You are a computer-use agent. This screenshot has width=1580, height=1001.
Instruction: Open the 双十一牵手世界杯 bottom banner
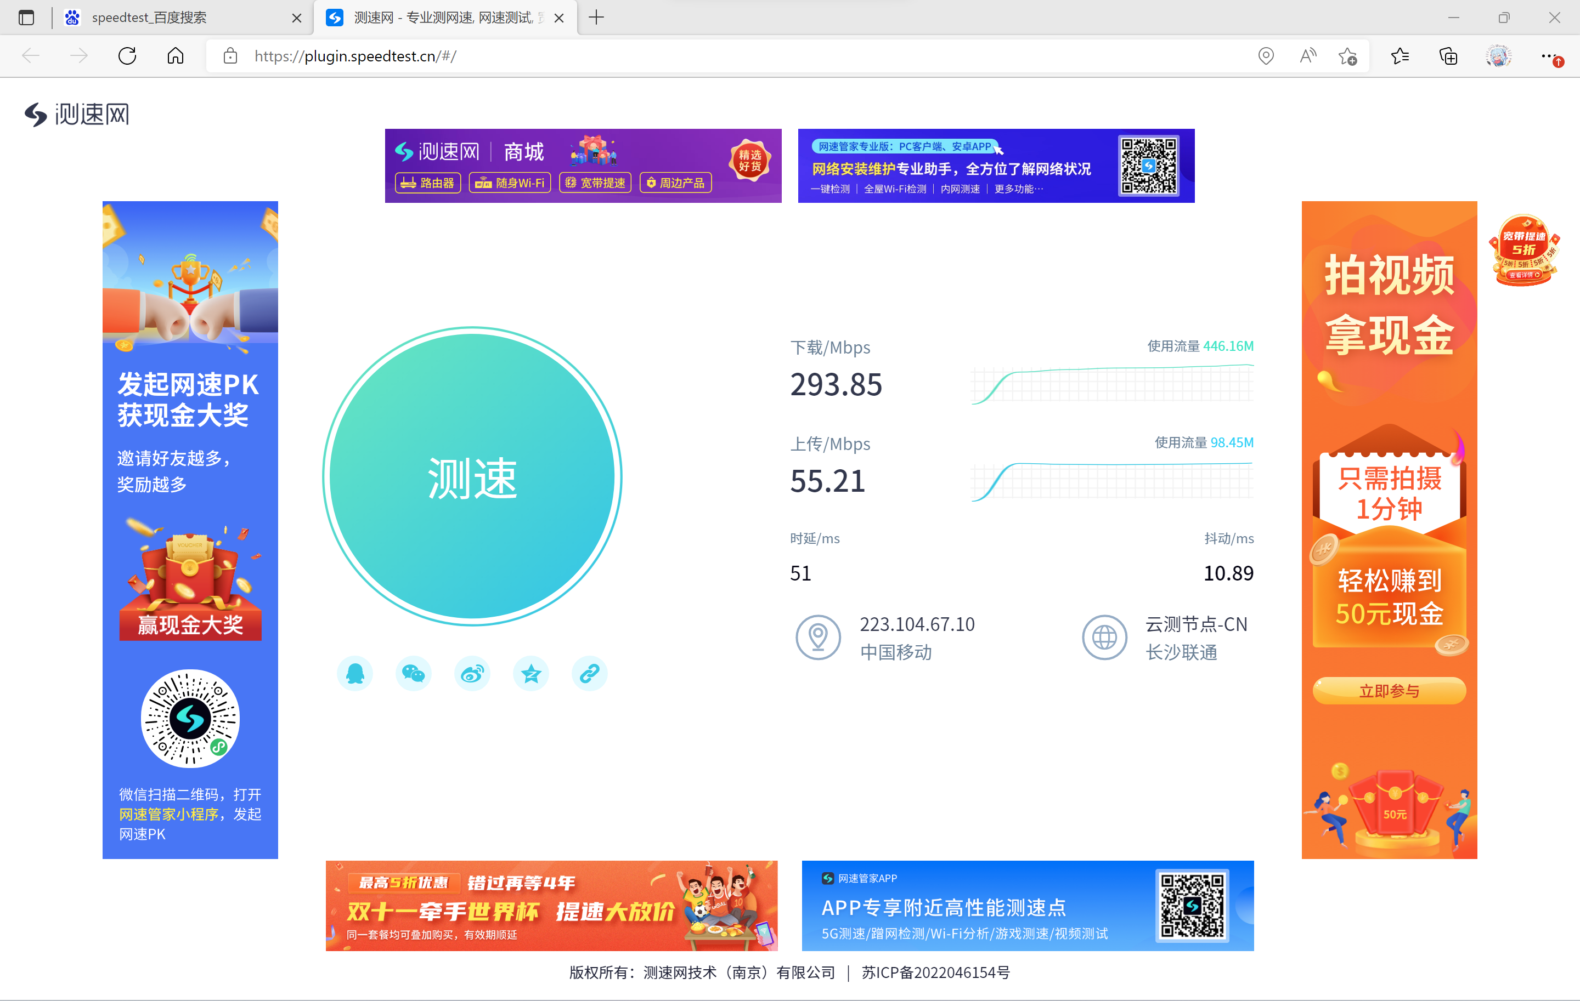(x=552, y=906)
